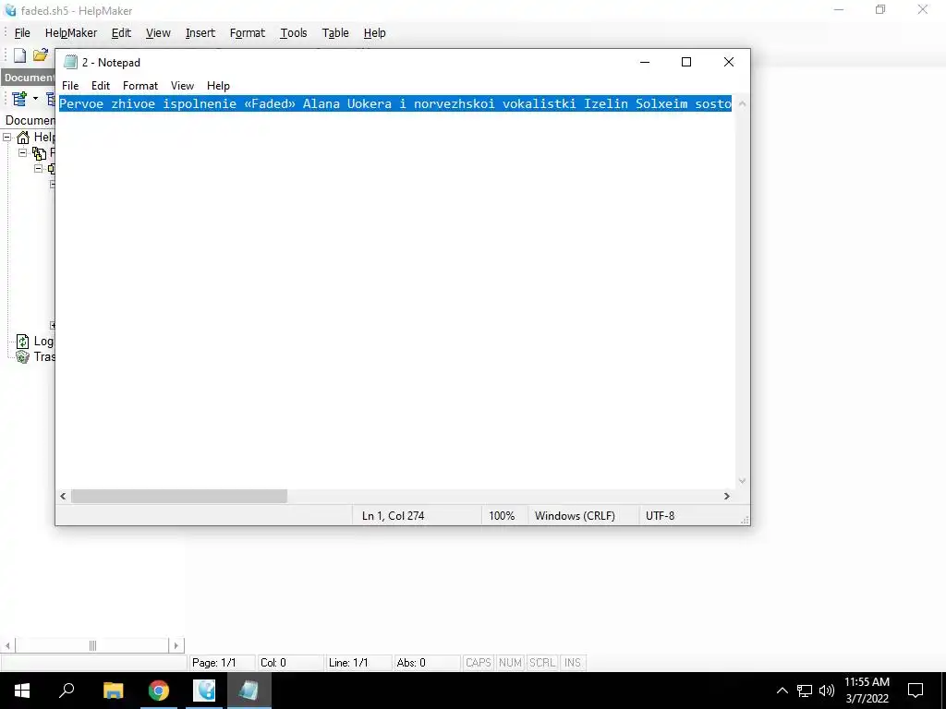Click the New document icon in HelpMaker toolbar
The image size is (946, 709).
point(20,55)
